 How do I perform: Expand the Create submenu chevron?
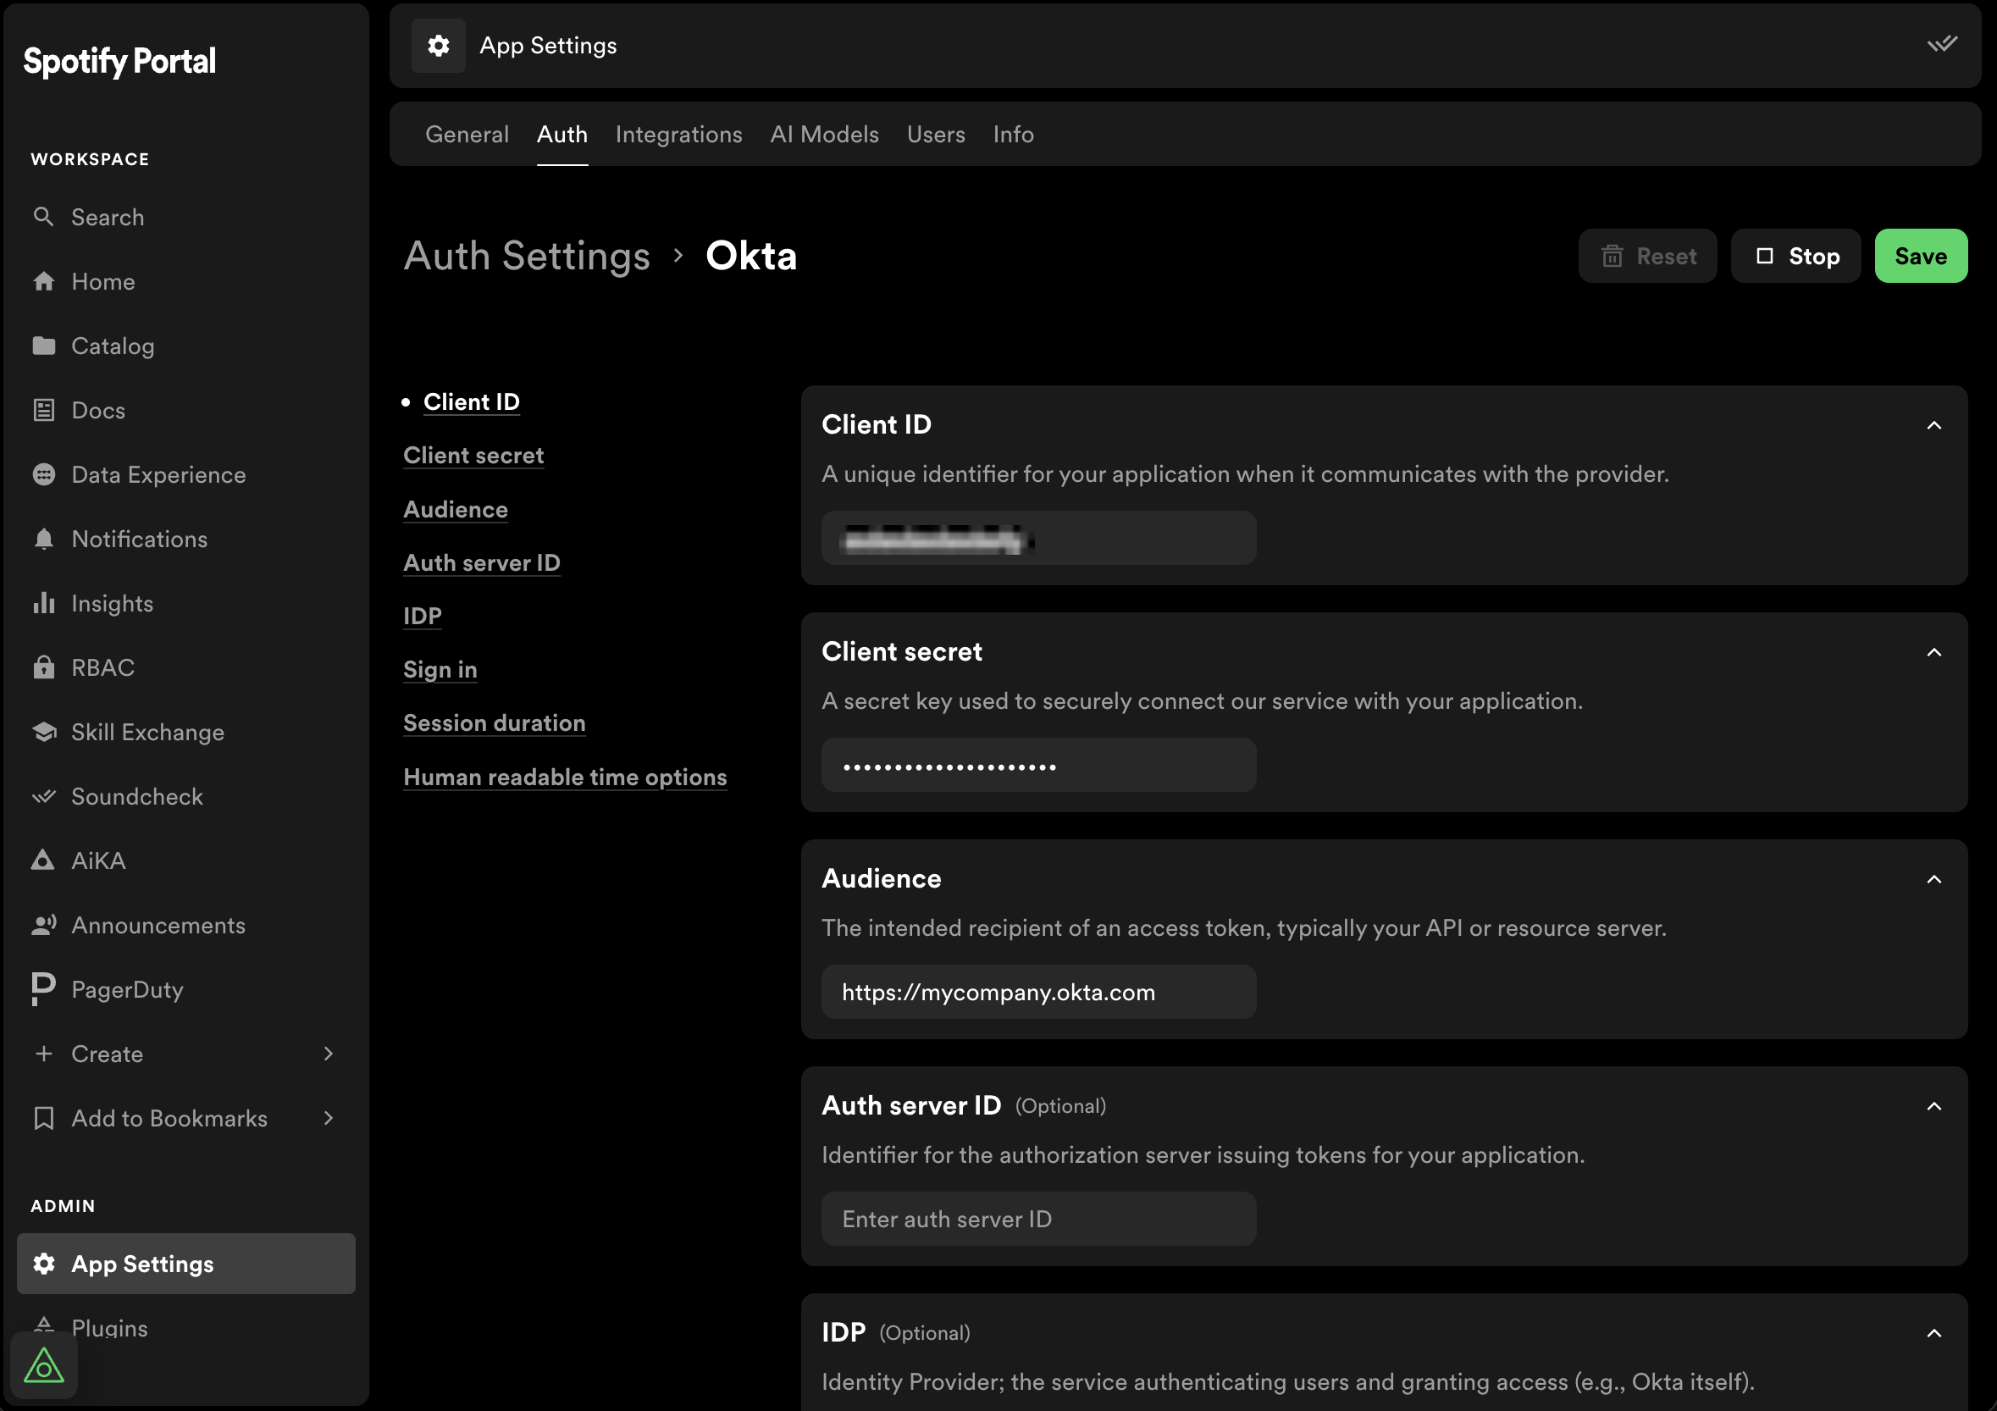click(328, 1054)
